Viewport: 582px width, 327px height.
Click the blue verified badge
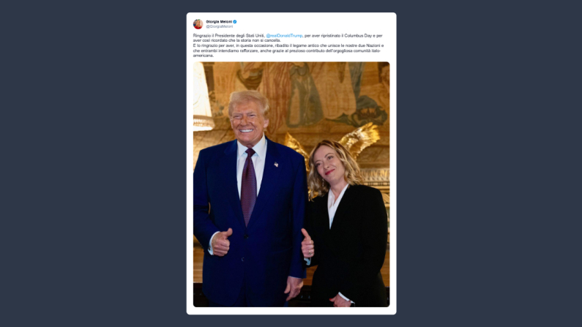click(x=235, y=22)
